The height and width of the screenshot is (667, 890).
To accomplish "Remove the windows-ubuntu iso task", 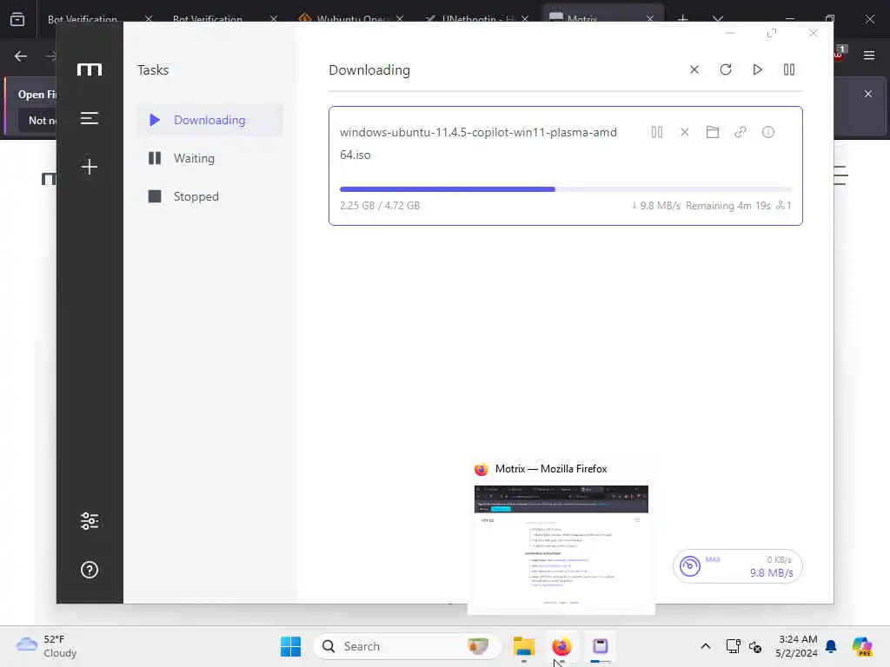I will (x=685, y=132).
